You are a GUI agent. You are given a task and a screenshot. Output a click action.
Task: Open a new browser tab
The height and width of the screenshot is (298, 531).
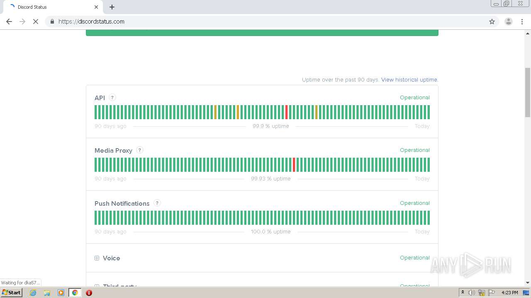[112, 7]
